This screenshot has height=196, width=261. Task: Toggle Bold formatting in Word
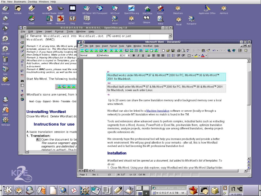click(x=134, y=55)
